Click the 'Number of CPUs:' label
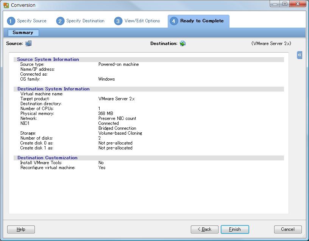Screen dimensions: 309x241 click(37, 109)
